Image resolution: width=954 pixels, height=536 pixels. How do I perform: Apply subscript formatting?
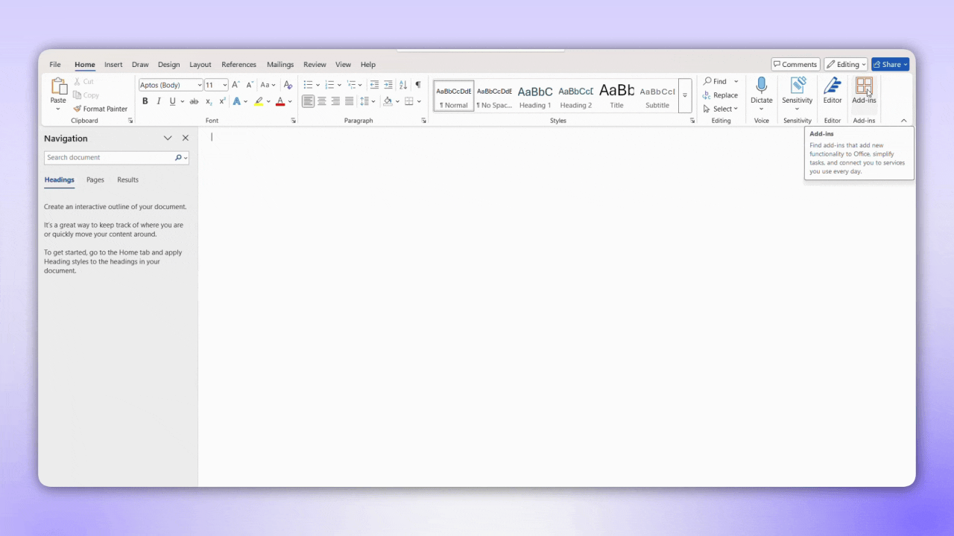(209, 101)
